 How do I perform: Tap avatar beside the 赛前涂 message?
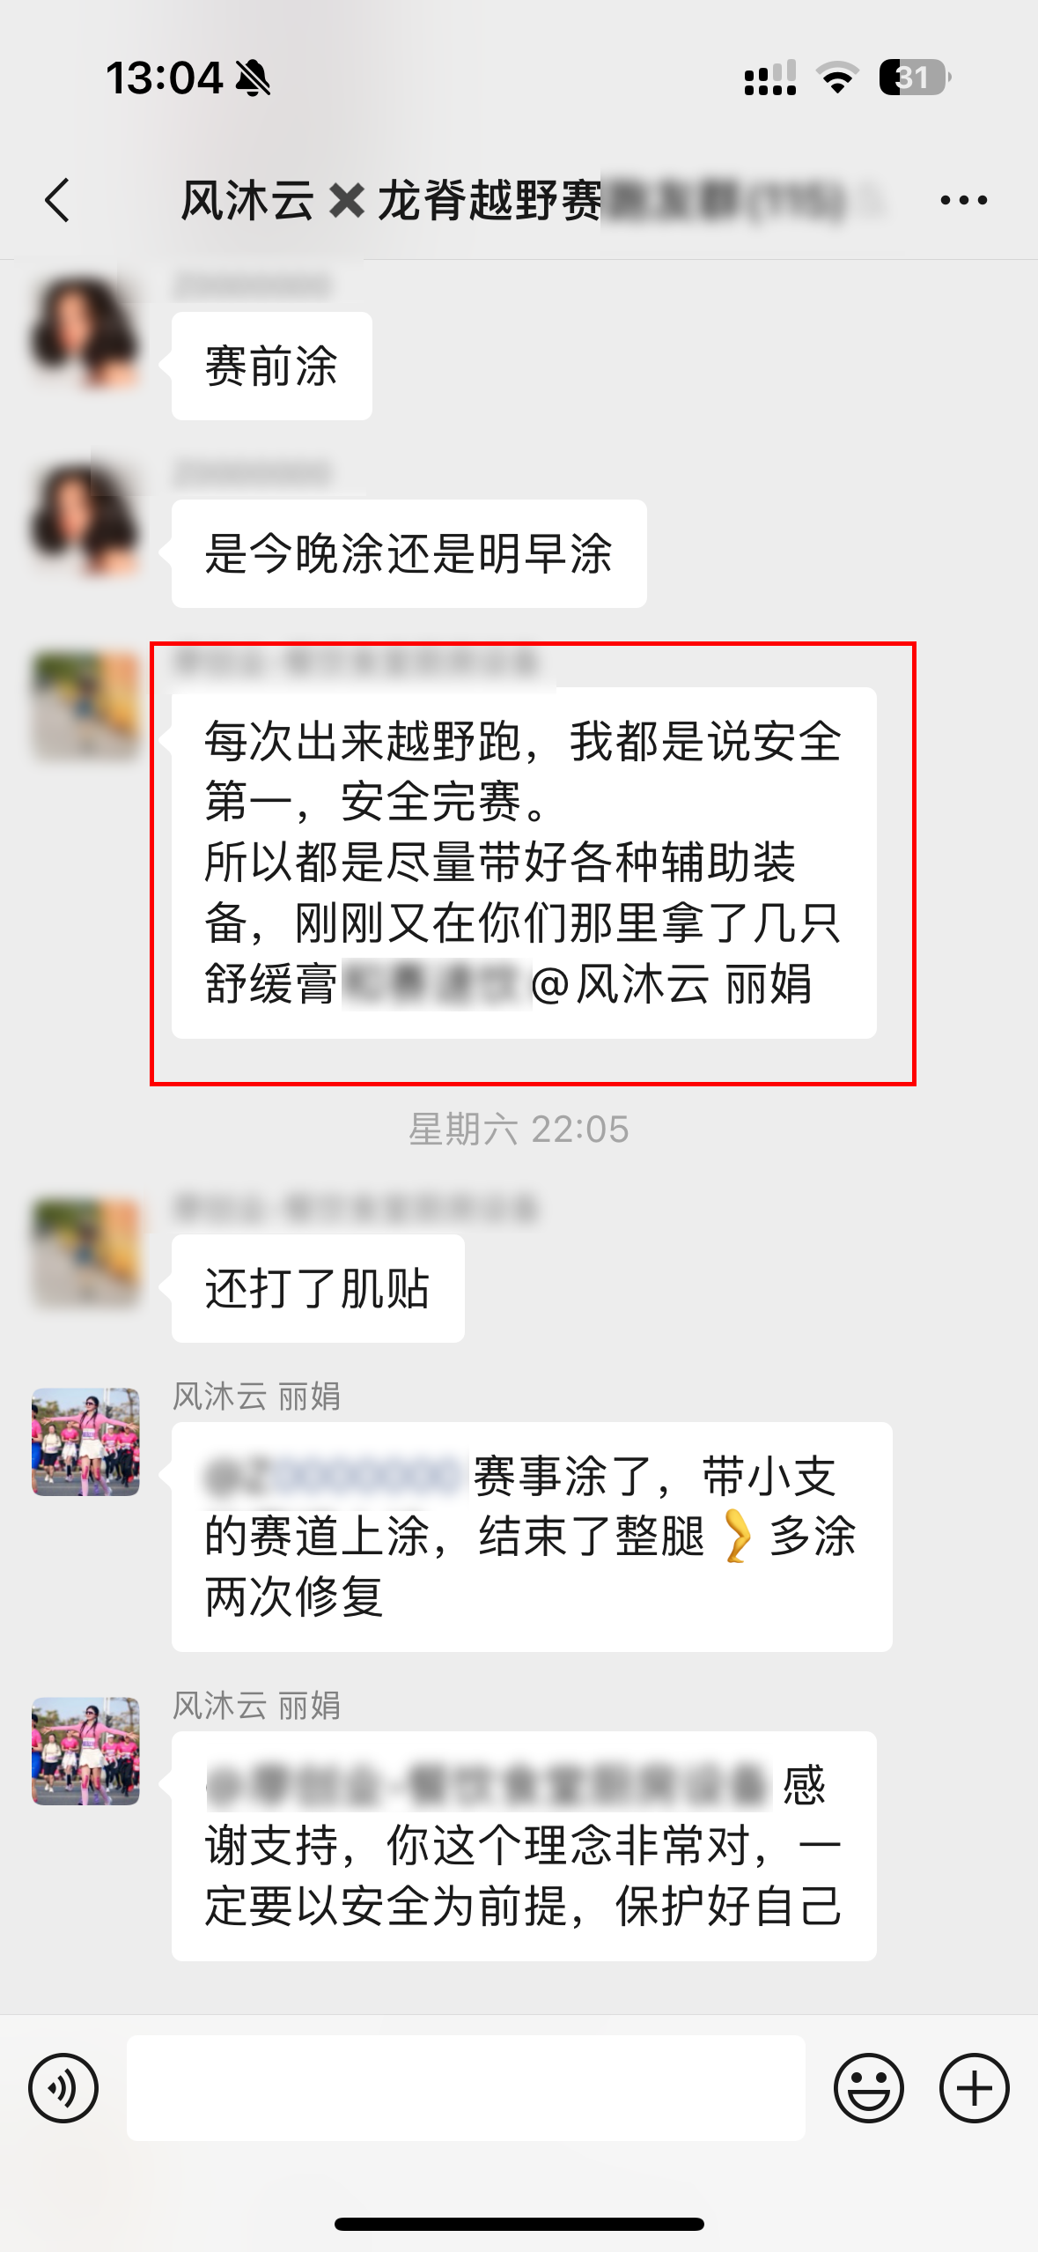[x=85, y=331]
